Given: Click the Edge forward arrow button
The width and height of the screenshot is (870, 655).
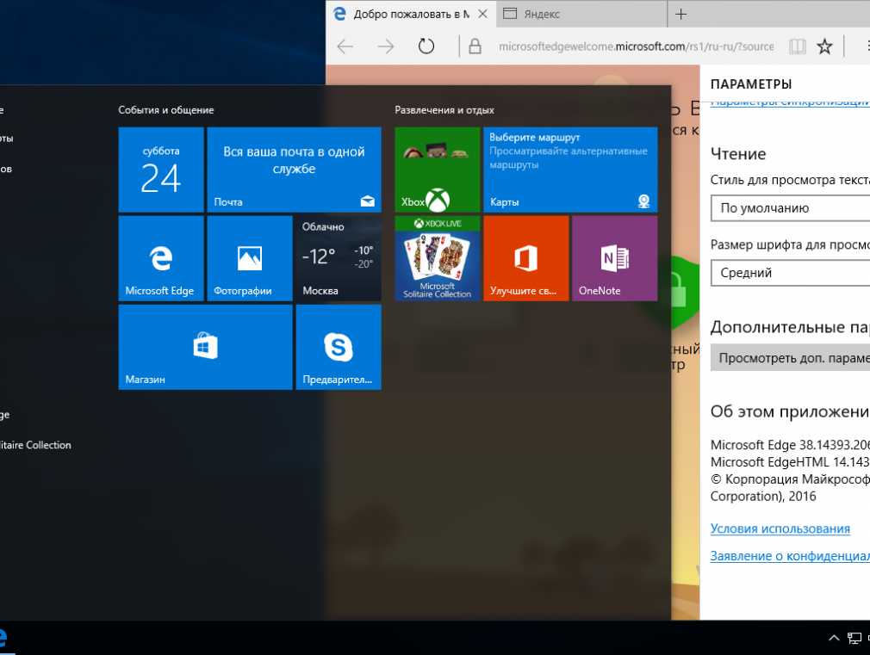Looking at the screenshot, I should (x=386, y=46).
